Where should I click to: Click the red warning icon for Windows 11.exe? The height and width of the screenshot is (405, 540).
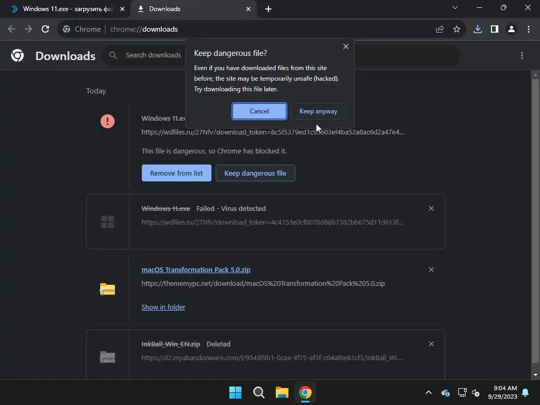pyautogui.click(x=108, y=121)
